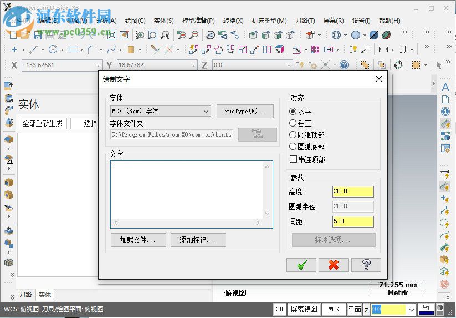Open the 绘图(C) menu
456x318 pixels.
135,21
